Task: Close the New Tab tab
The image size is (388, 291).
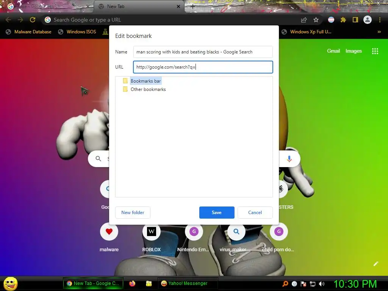Action: click(x=178, y=6)
